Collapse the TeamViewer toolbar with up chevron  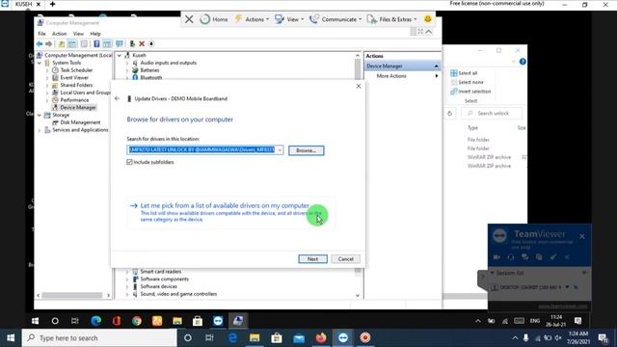click(x=429, y=32)
